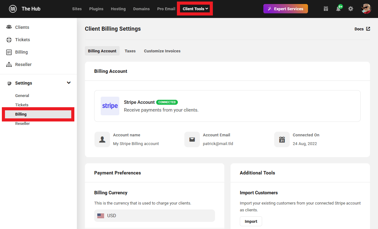Click the external-link icon next to Docs
The image size is (378, 229).
[x=368, y=29]
